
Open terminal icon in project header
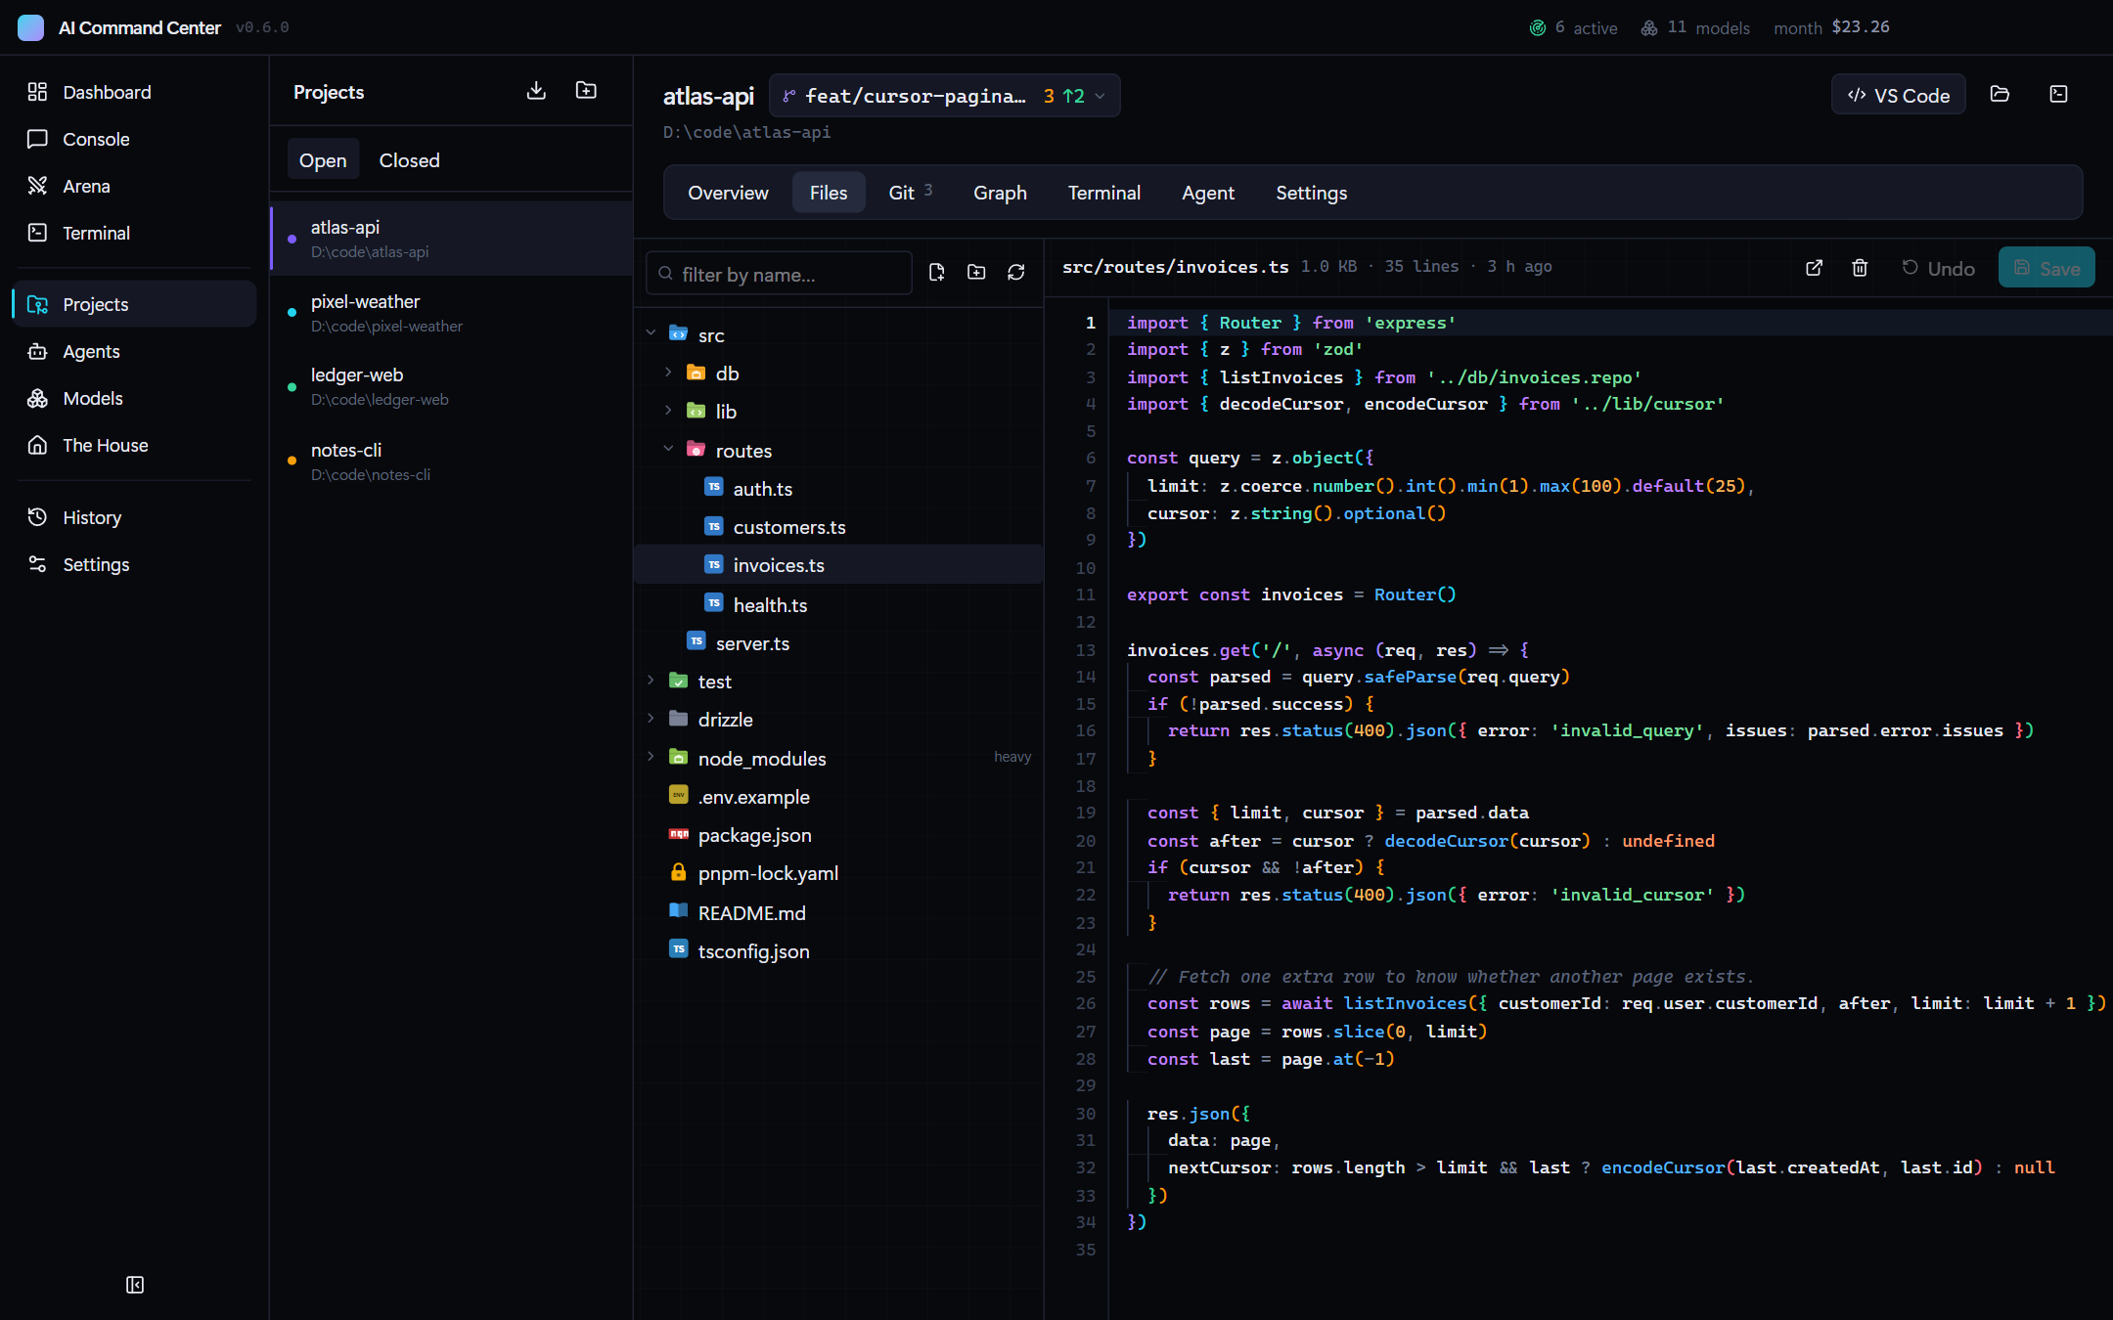pos(2058,94)
